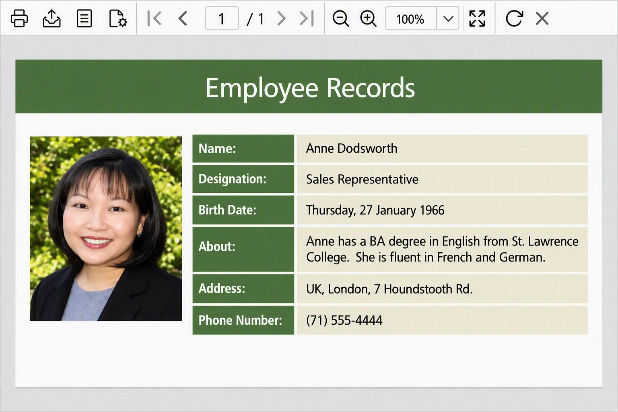Go to the previous page
The image size is (618, 412).
point(183,19)
